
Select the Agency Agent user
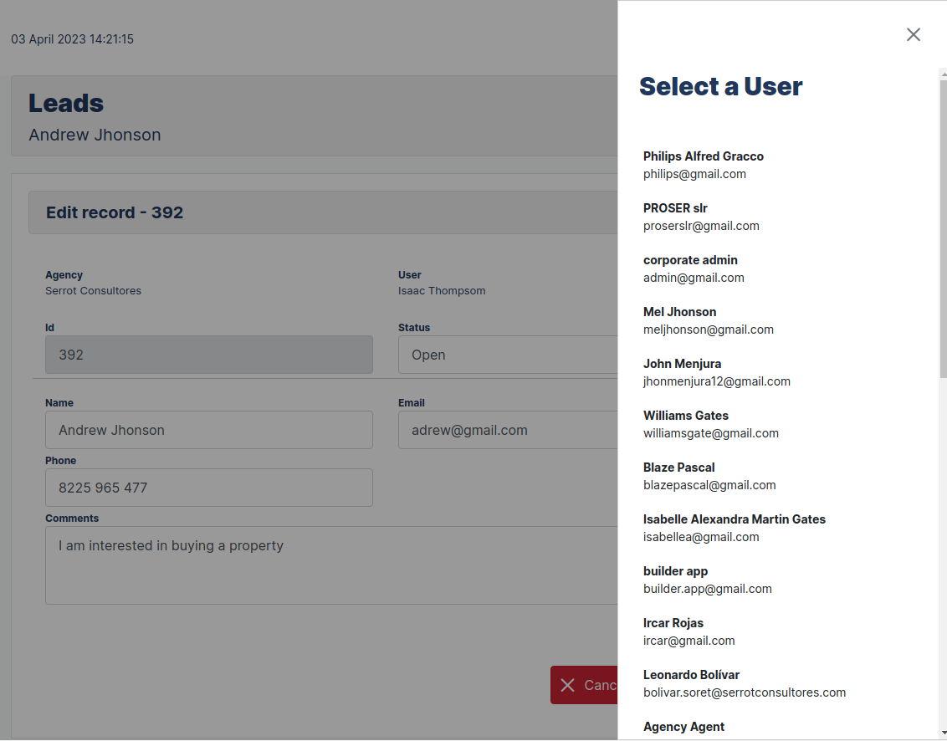pyautogui.click(x=683, y=727)
